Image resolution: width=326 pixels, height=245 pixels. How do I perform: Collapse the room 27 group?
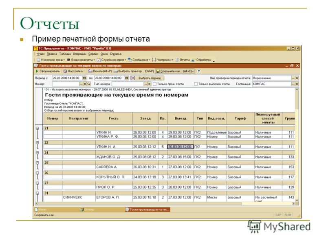coord(37,183)
